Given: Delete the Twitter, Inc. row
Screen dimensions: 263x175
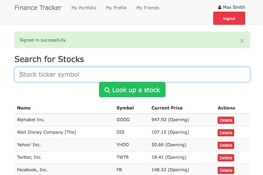Looking at the screenshot, I should (x=226, y=157).
